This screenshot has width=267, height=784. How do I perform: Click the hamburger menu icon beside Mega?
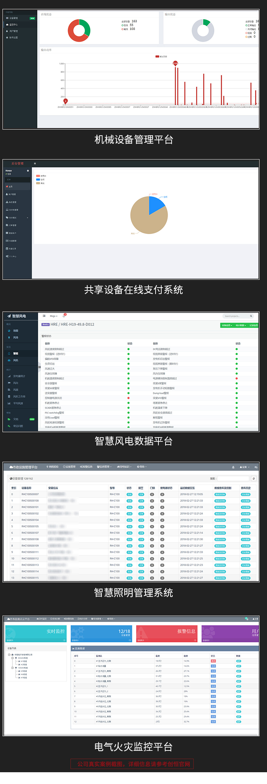44,316
